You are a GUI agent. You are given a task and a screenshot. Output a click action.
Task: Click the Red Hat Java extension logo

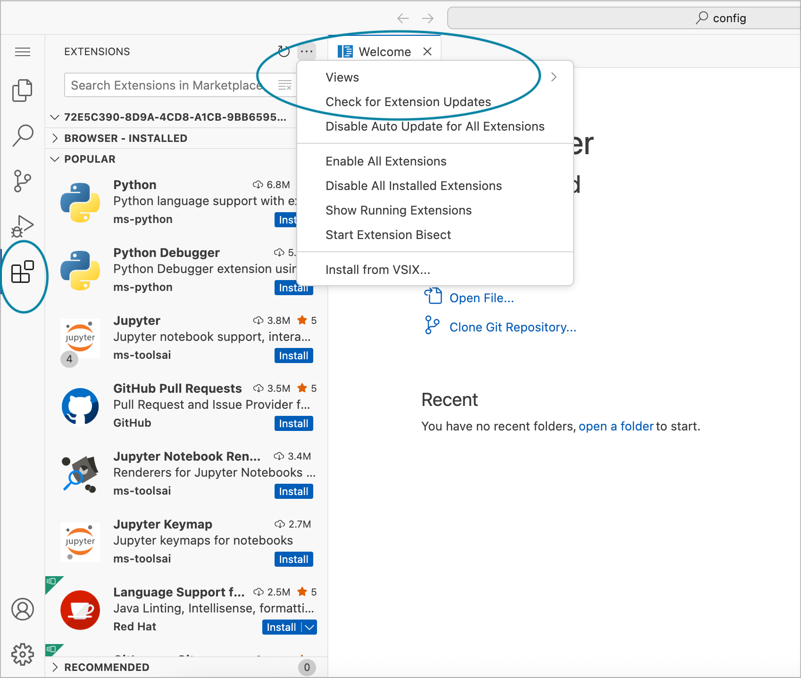pos(80,610)
